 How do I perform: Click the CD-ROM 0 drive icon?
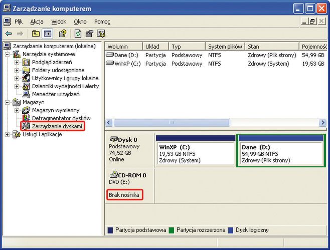114,174
